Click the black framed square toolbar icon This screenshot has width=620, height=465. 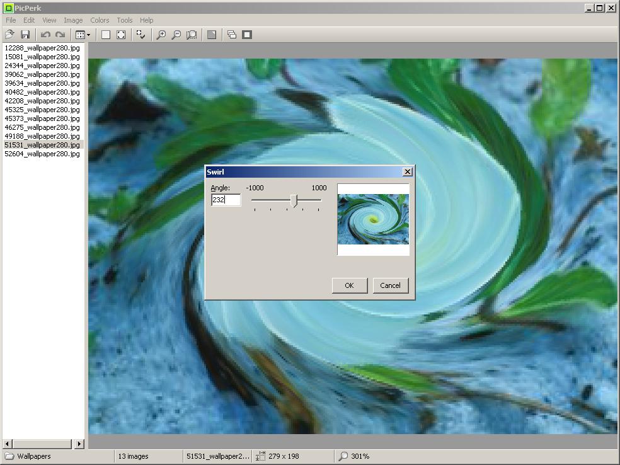(x=247, y=35)
